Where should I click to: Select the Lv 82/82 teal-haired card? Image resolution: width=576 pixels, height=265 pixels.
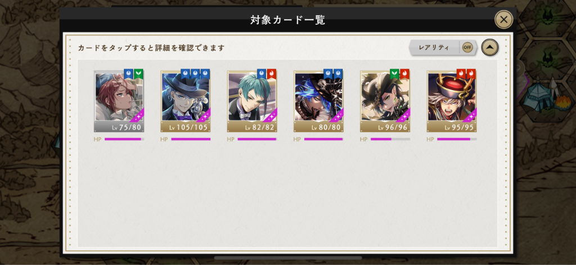(252, 101)
